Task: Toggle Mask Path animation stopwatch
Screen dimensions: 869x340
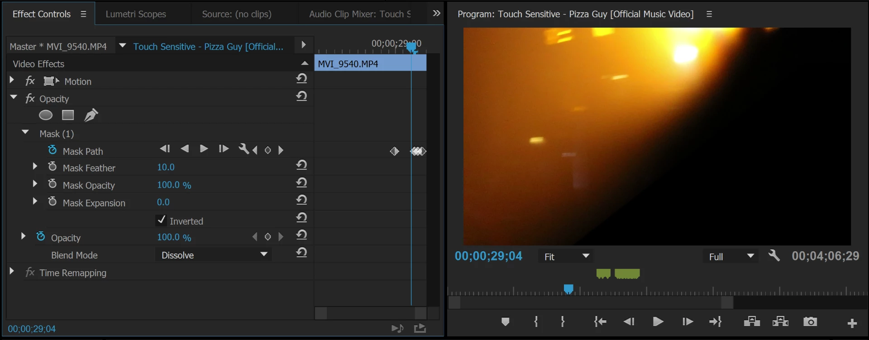Action: click(x=53, y=150)
